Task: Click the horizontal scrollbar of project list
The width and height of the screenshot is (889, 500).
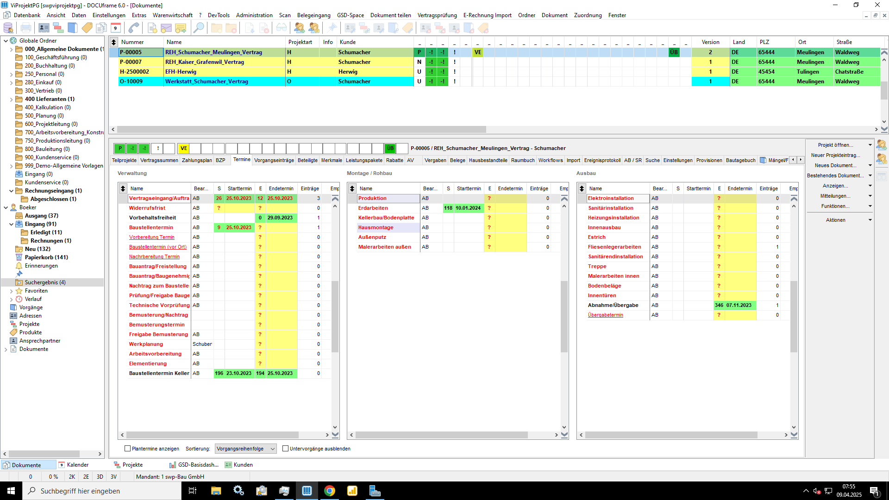Action: coord(301,130)
